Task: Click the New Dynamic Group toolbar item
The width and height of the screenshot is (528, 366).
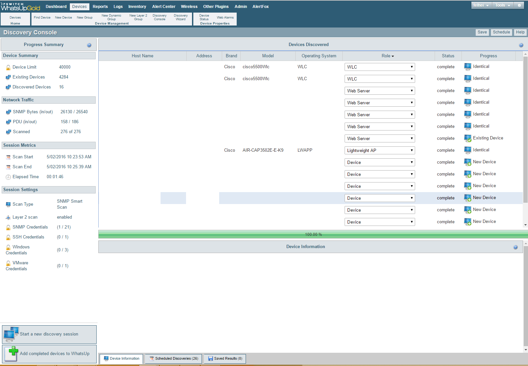Action: tap(112, 17)
